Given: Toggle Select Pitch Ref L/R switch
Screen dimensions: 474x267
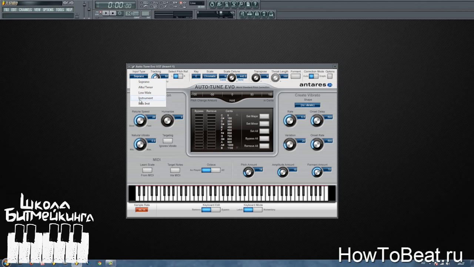Looking at the screenshot, I should 178,76.
